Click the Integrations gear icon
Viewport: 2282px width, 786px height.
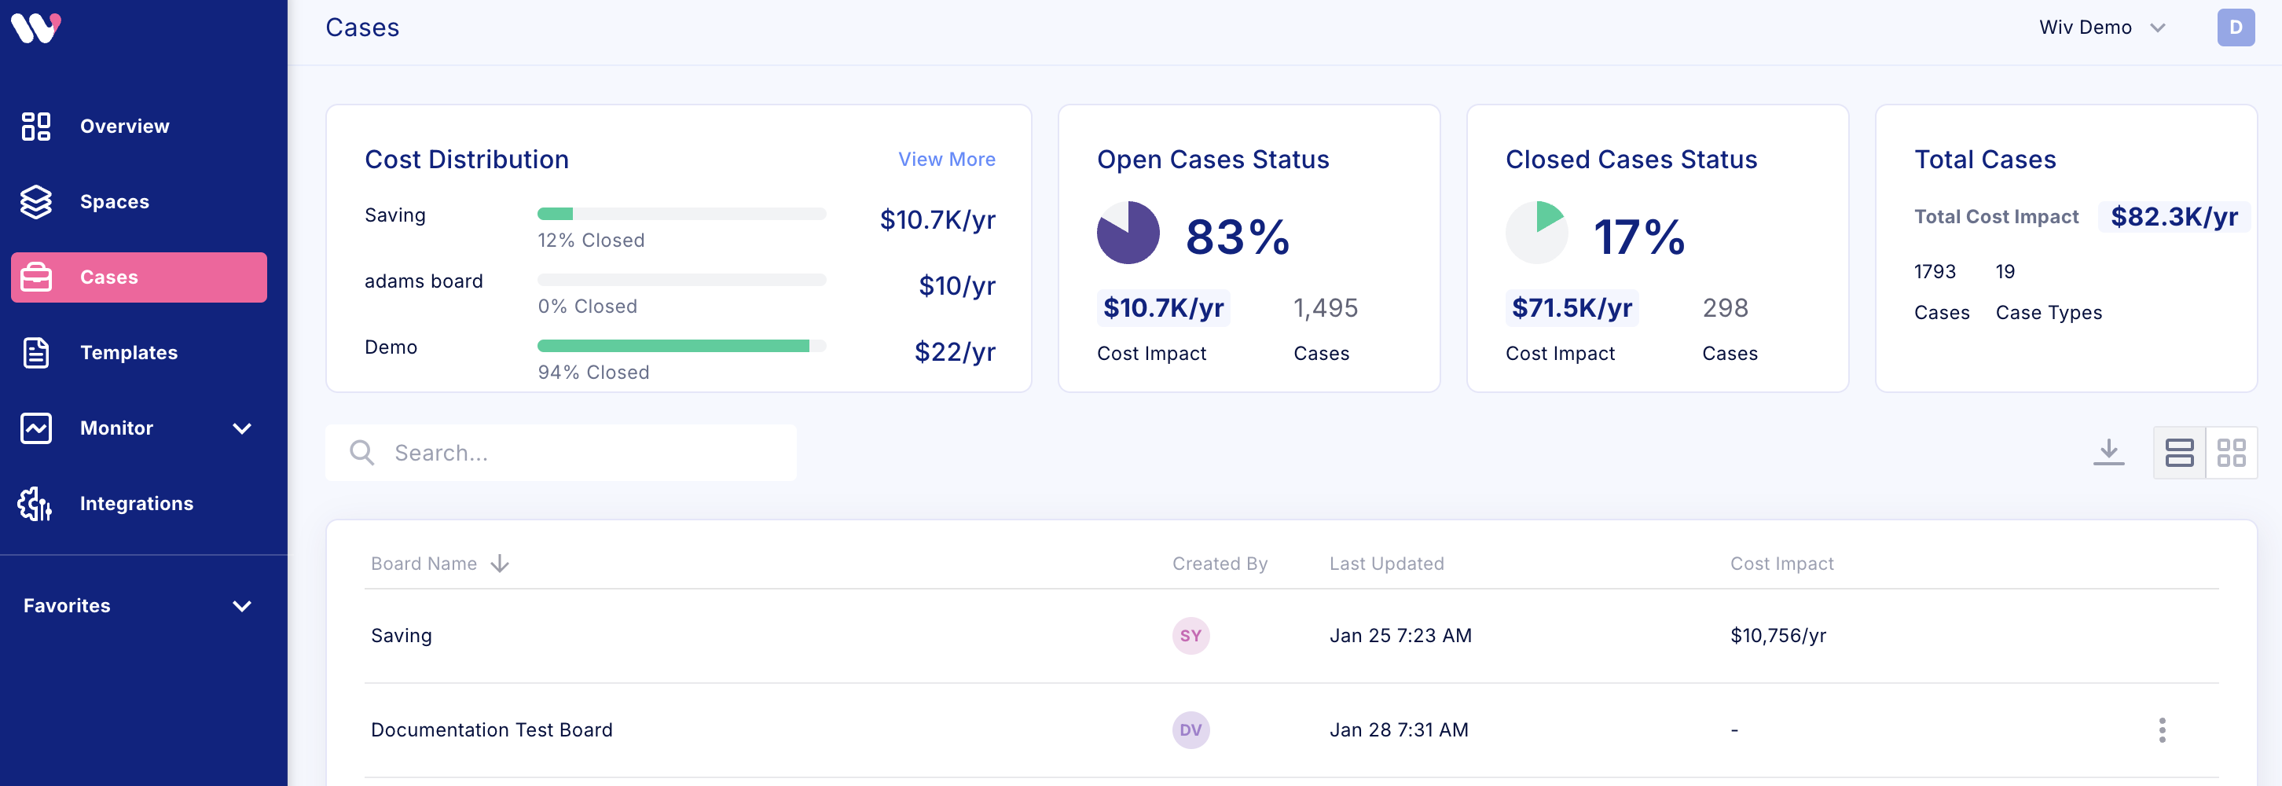[35, 503]
